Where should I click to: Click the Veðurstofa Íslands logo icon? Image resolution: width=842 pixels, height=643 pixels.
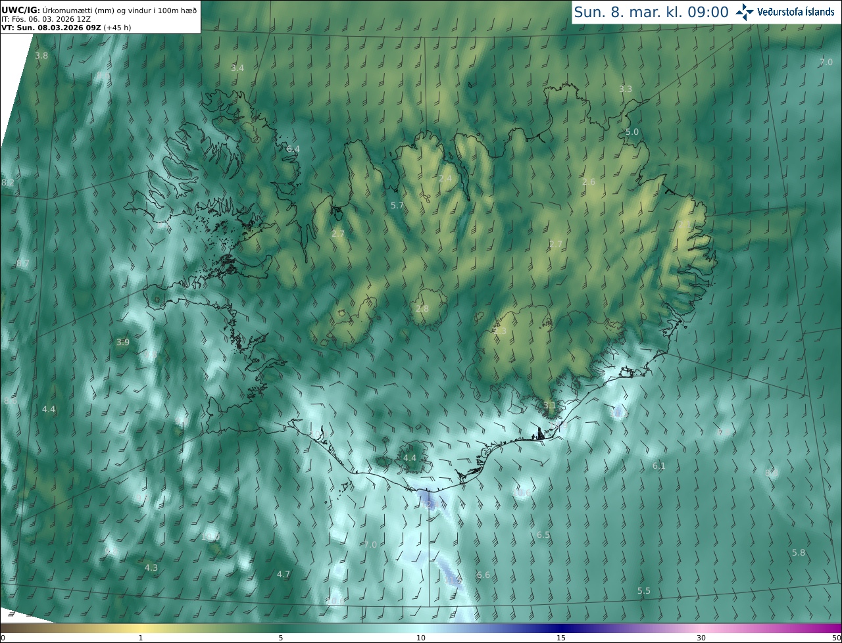point(745,12)
